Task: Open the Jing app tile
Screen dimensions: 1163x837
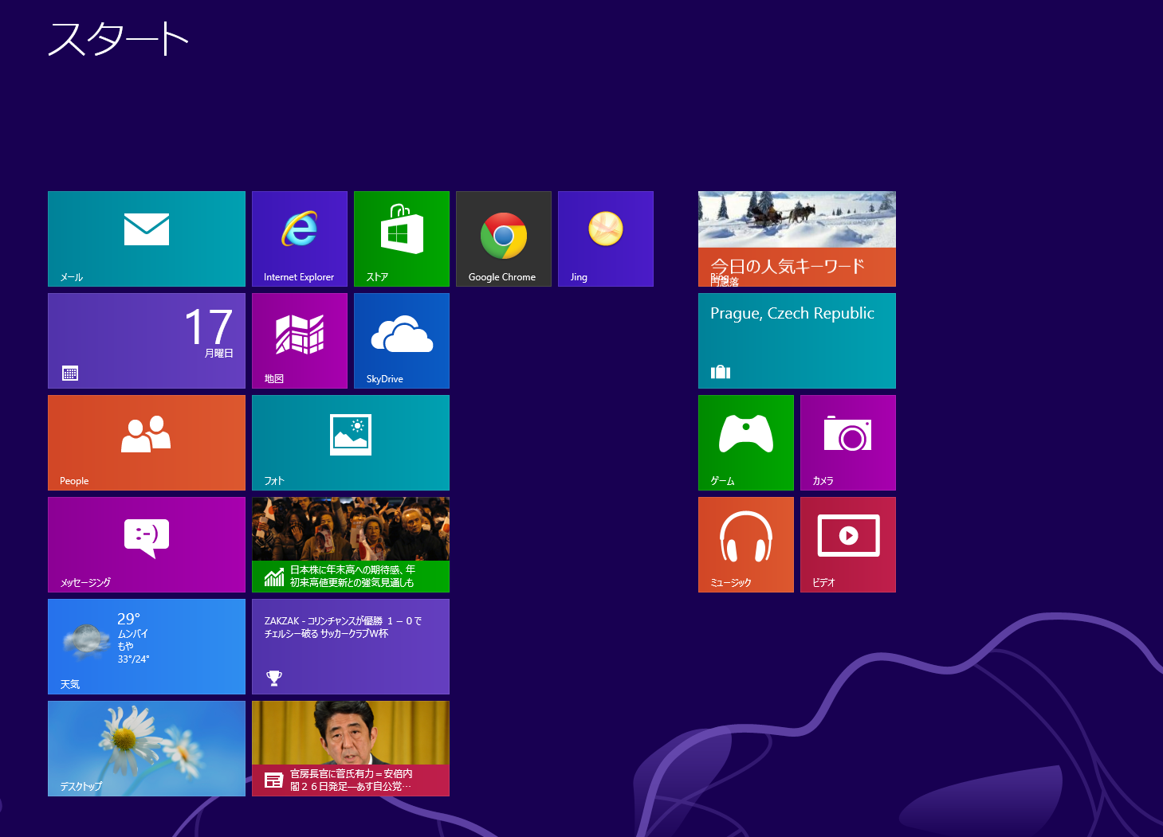Action: coord(606,239)
